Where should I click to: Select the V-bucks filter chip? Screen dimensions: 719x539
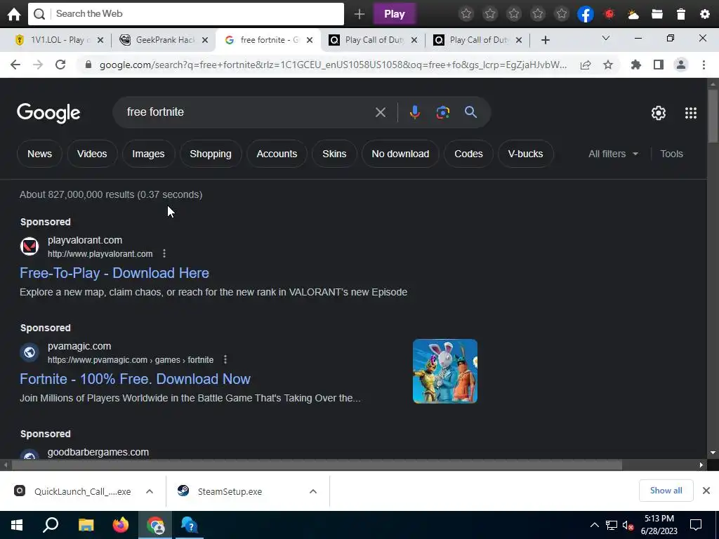click(x=525, y=154)
